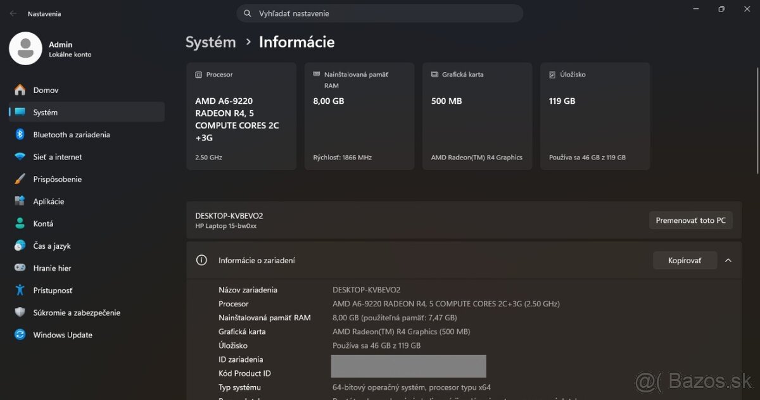Click the Kopírovať button
The height and width of the screenshot is (400, 760).
click(685, 260)
